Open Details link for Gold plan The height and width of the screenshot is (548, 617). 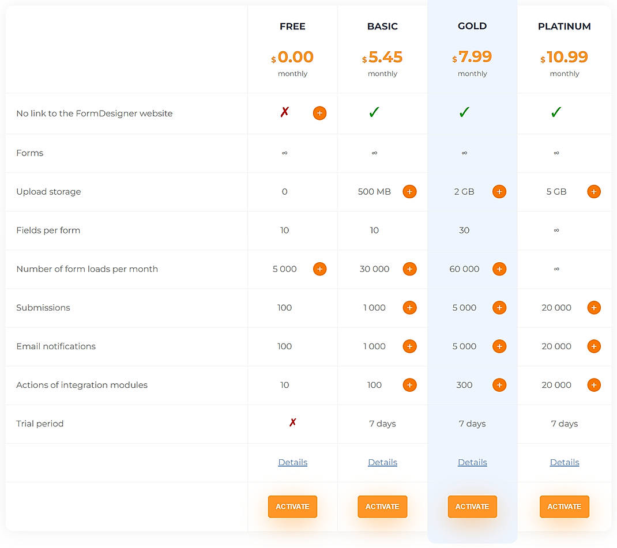point(472,462)
